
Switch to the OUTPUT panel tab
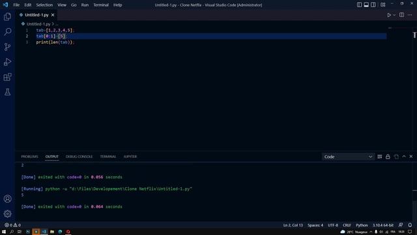(52, 157)
